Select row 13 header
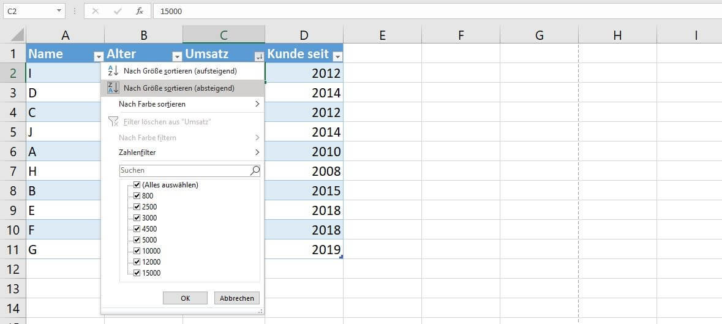 [x=13, y=288]
